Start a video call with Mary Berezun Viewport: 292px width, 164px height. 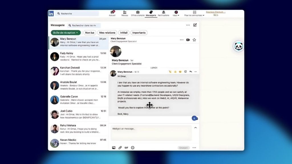click(x=188, y=40)
